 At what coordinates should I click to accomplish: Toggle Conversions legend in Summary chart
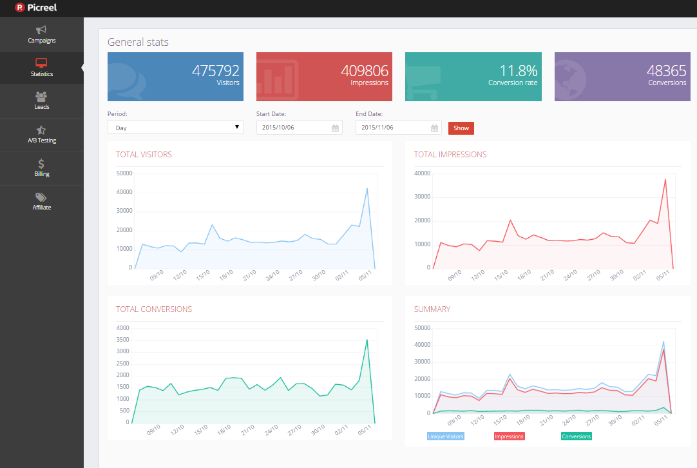[576, 436]
